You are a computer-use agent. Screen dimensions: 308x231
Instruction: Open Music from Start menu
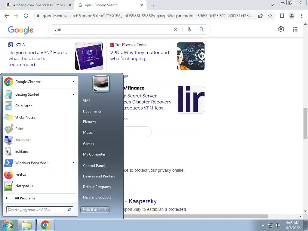point(88,132)
